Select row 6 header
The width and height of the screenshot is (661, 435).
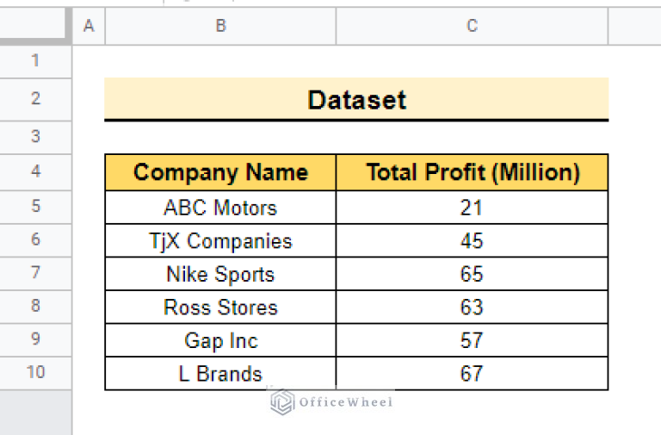[x=35, y=240]
